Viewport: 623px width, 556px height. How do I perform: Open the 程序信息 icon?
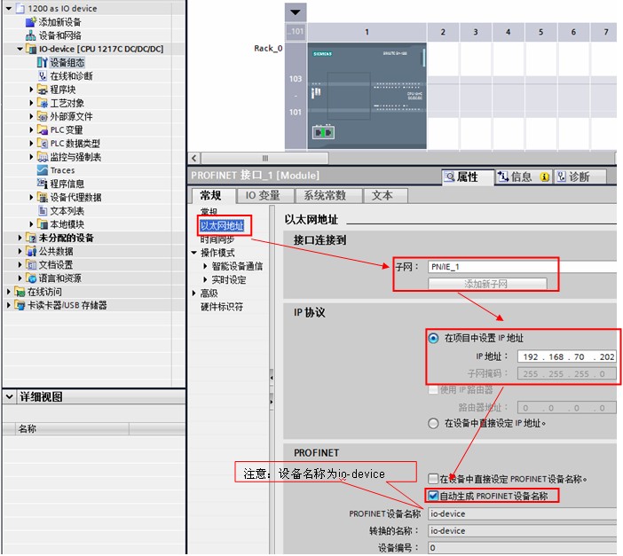point(42,184)
